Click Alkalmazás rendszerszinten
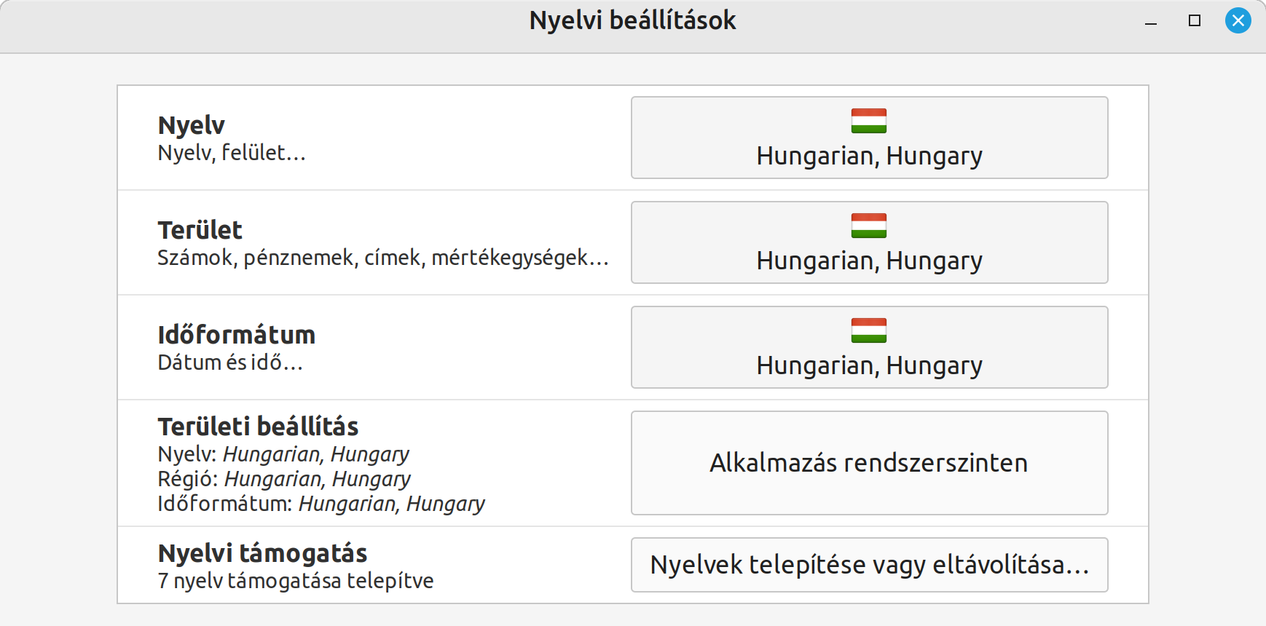This screenshot has height=626, width=1266. (x=869, y=463)
